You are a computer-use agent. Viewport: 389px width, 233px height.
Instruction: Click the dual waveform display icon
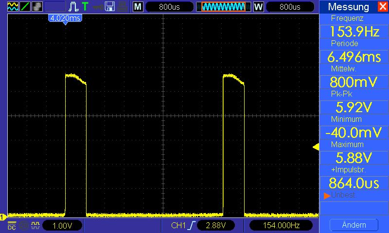pos(13,6)
